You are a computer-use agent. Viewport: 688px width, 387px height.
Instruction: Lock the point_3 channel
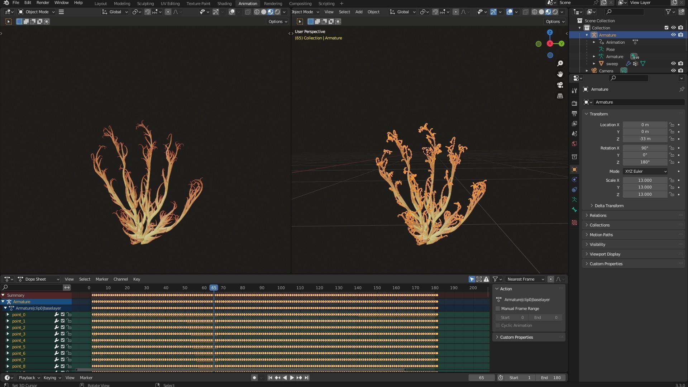[69, 334]
